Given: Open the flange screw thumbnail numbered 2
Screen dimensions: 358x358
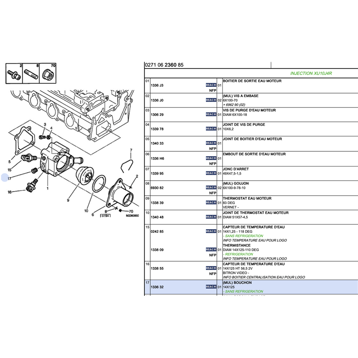Looking at the screenshot, I should click(14, 73).
